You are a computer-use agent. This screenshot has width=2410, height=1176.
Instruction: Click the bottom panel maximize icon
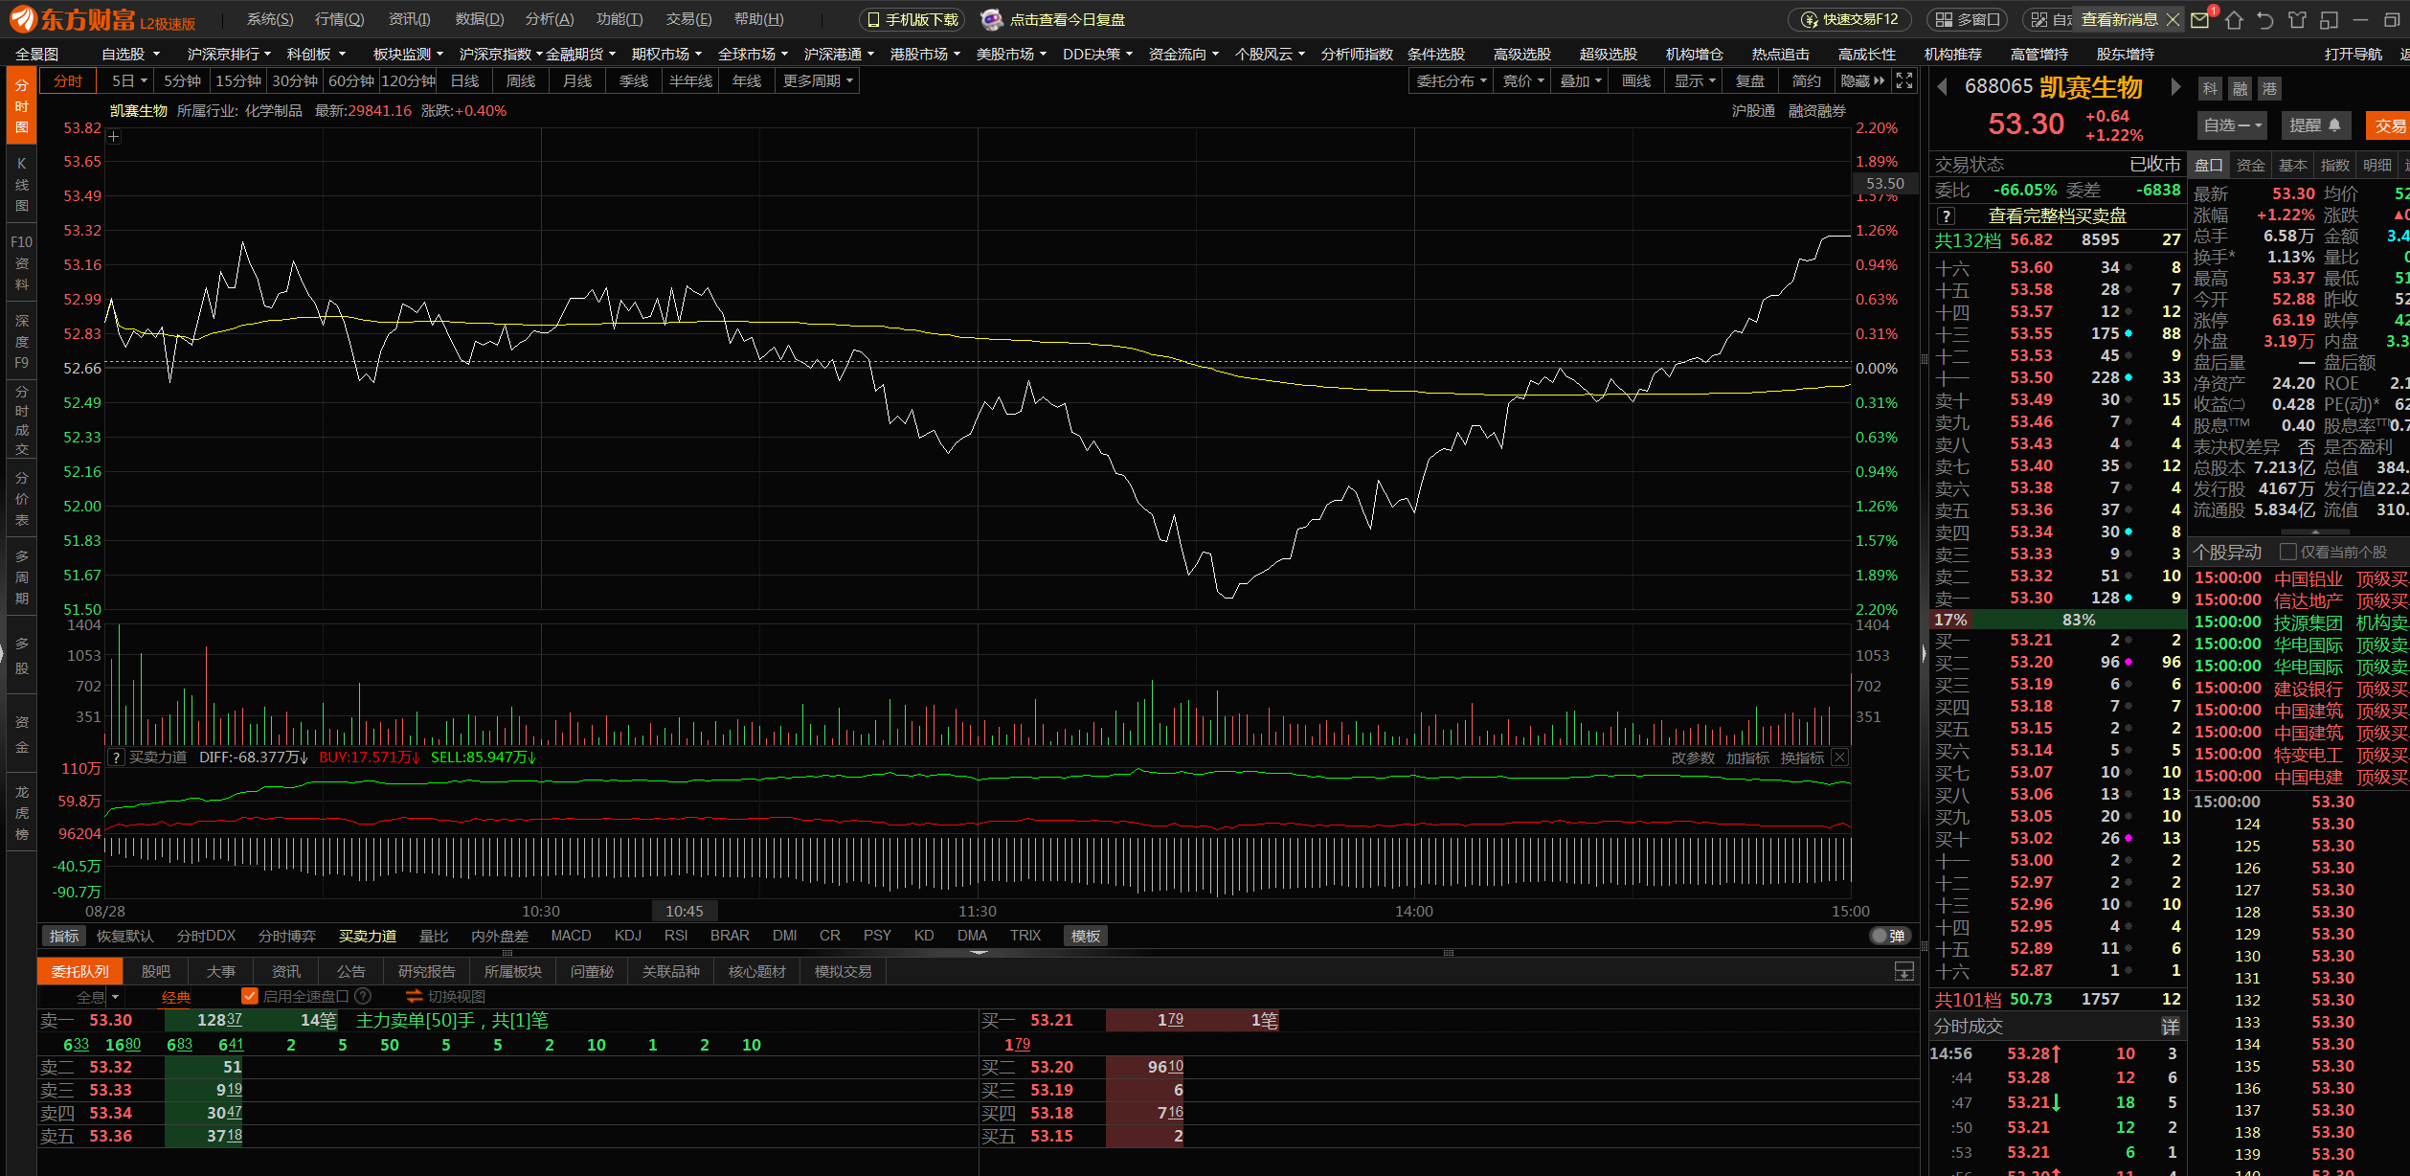pos(1904,971)
